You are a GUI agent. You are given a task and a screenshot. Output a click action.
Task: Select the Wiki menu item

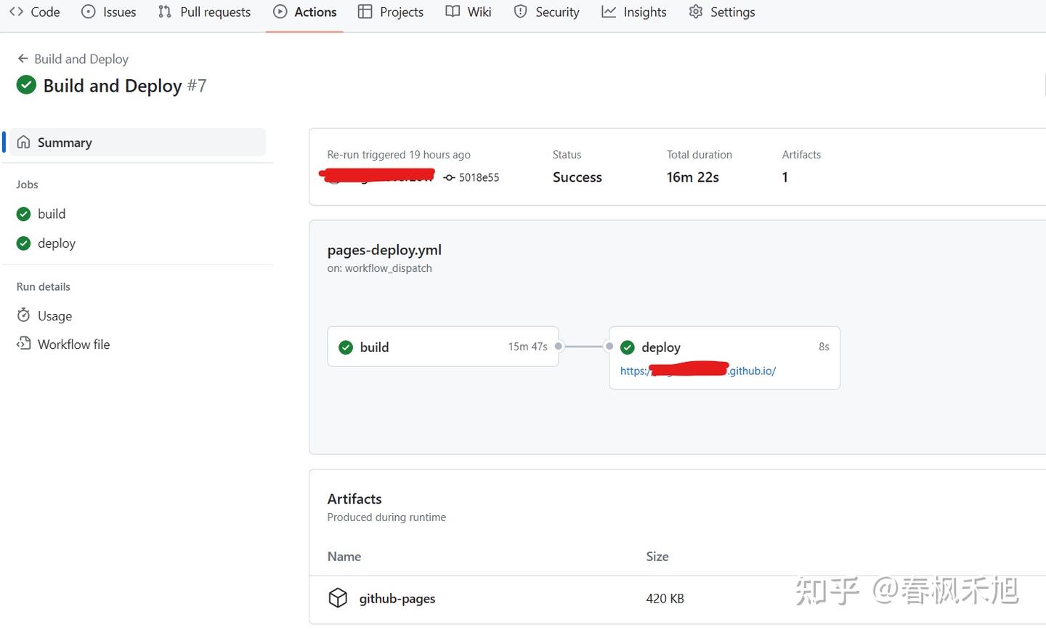click(x=468, y=12)
